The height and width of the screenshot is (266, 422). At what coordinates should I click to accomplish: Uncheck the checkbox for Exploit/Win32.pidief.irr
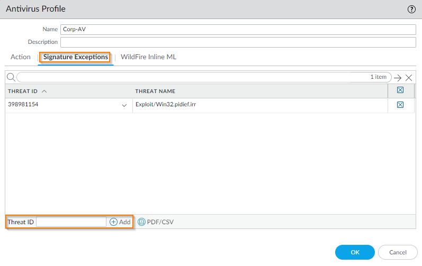pos(400,105)
